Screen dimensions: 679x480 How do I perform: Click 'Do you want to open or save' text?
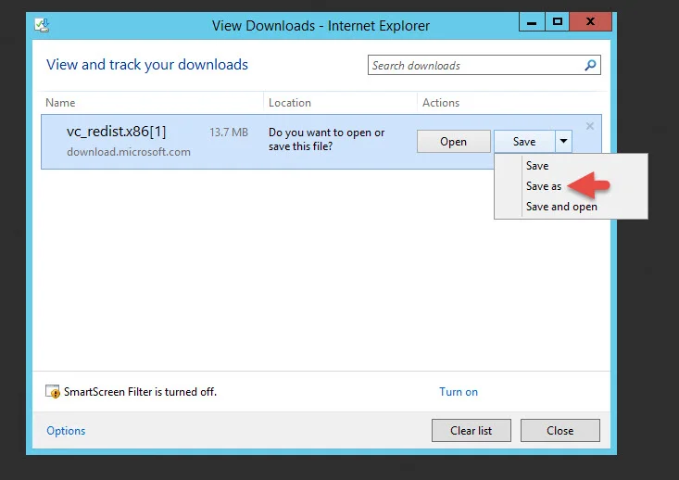(326, 140)
